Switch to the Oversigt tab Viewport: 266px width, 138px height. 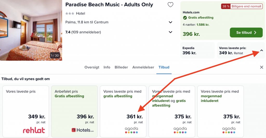[92, 67]
